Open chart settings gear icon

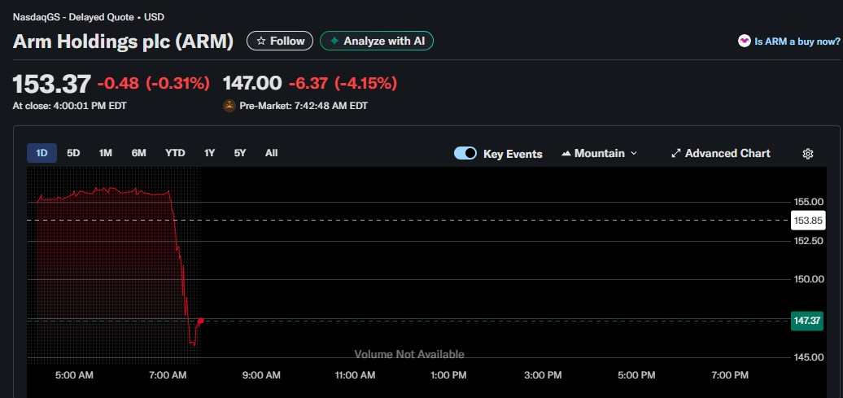807,154
